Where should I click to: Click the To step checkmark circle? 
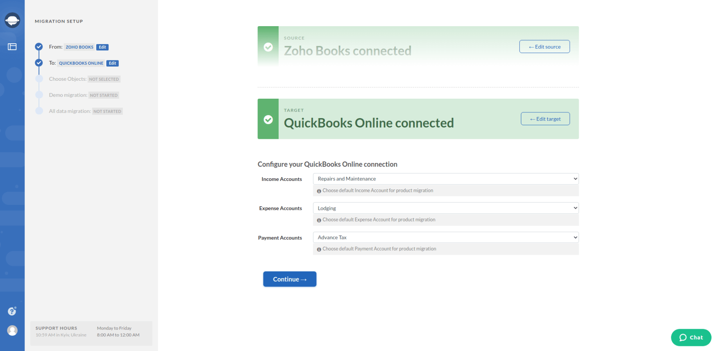point(39,63)
